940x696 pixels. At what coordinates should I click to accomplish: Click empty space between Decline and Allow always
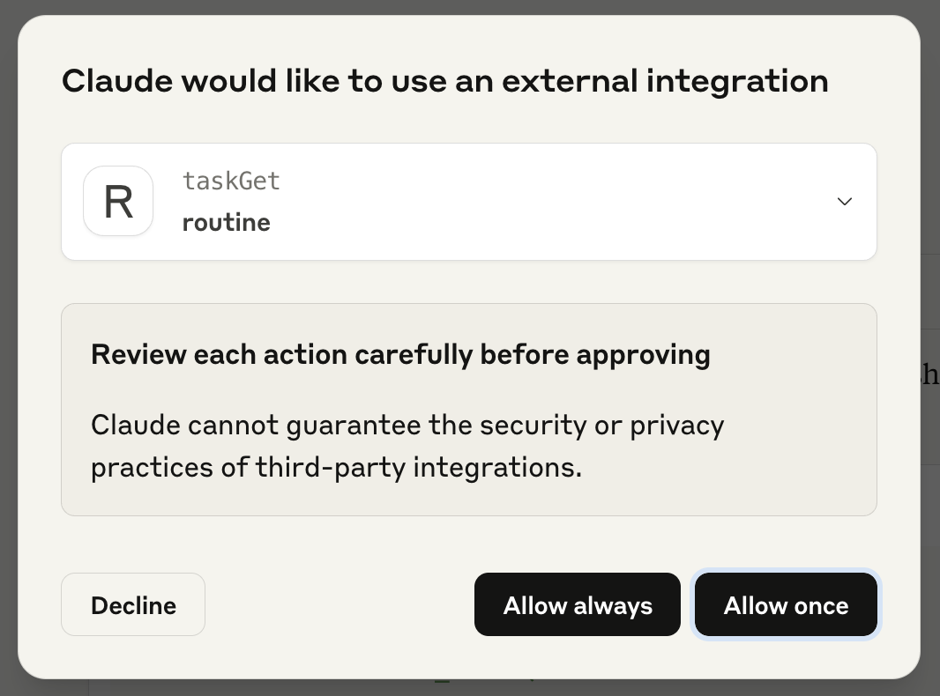[x=339, y=604]
